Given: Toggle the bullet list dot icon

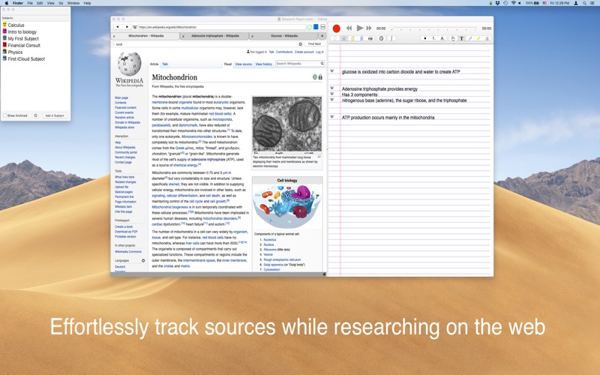Looking at the screenshot, I should click(425, 38).
